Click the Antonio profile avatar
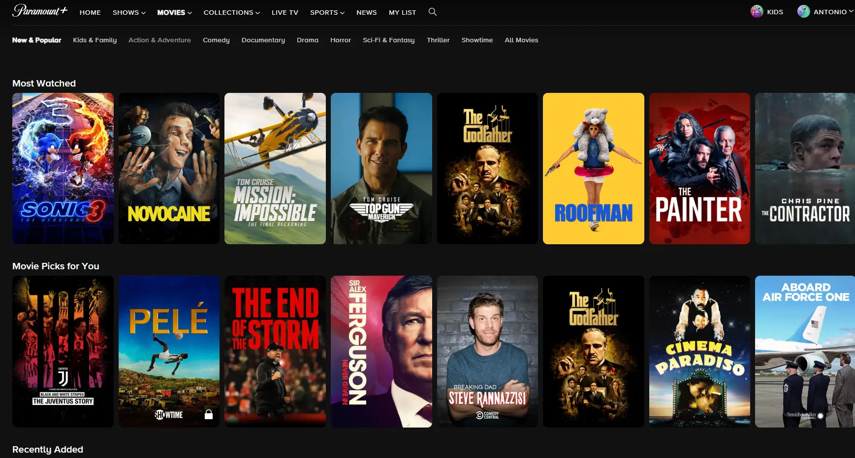855x458 pixels. coord(803,11)
